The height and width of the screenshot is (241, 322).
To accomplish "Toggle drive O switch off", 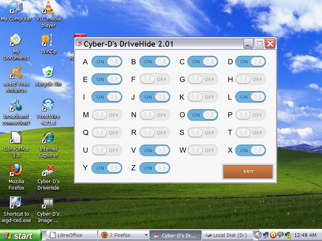I will (202, 115).
